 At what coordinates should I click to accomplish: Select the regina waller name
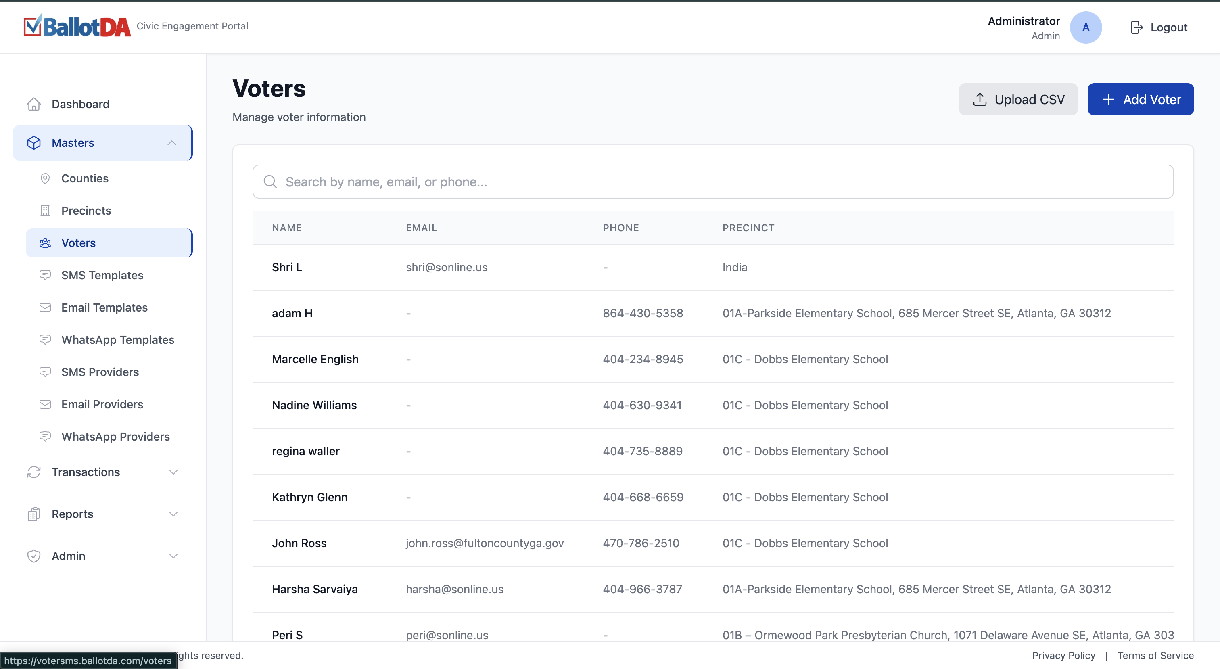click(305, 451)
